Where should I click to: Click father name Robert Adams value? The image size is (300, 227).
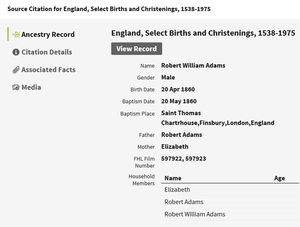[x=182, y=135]
